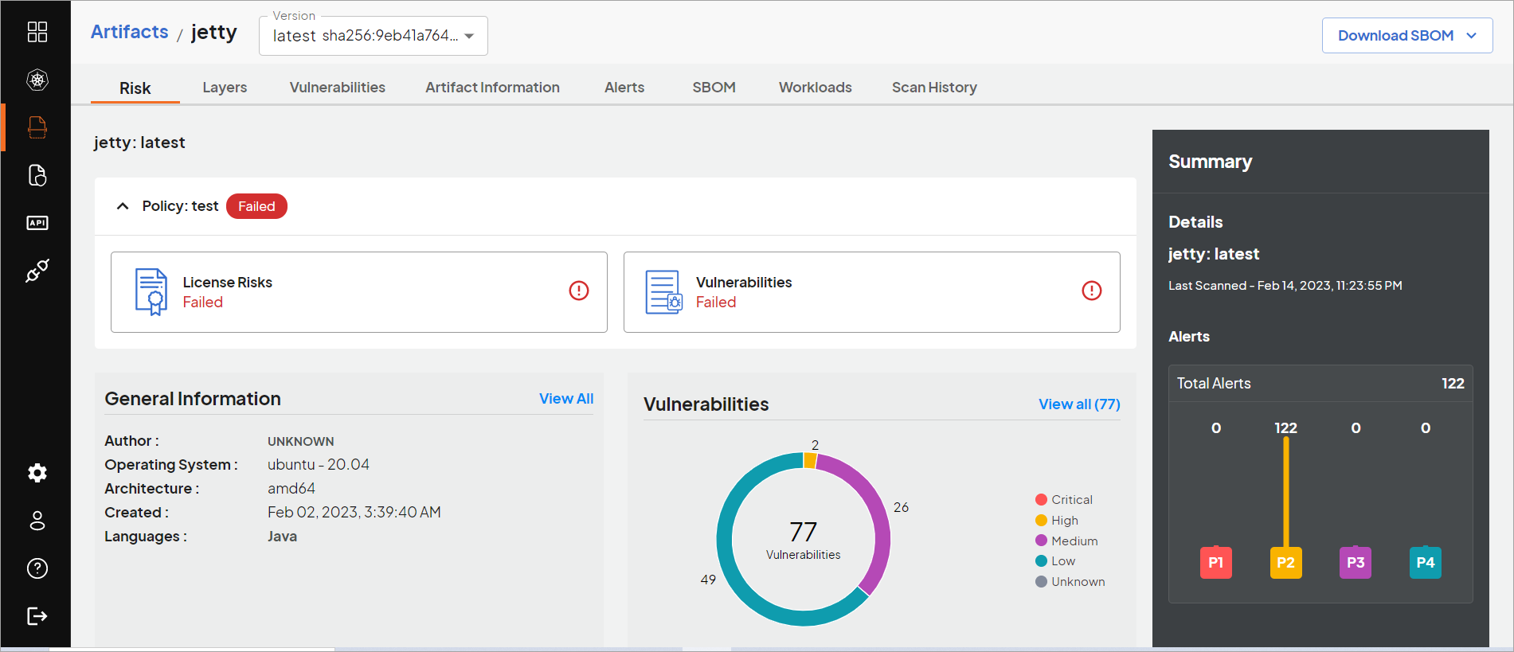Click the License Risks failed alert icon
Screen dimensions: 1514x652
579,291
